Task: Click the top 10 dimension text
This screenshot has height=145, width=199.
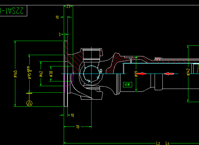Action: (x=57, y=18)
